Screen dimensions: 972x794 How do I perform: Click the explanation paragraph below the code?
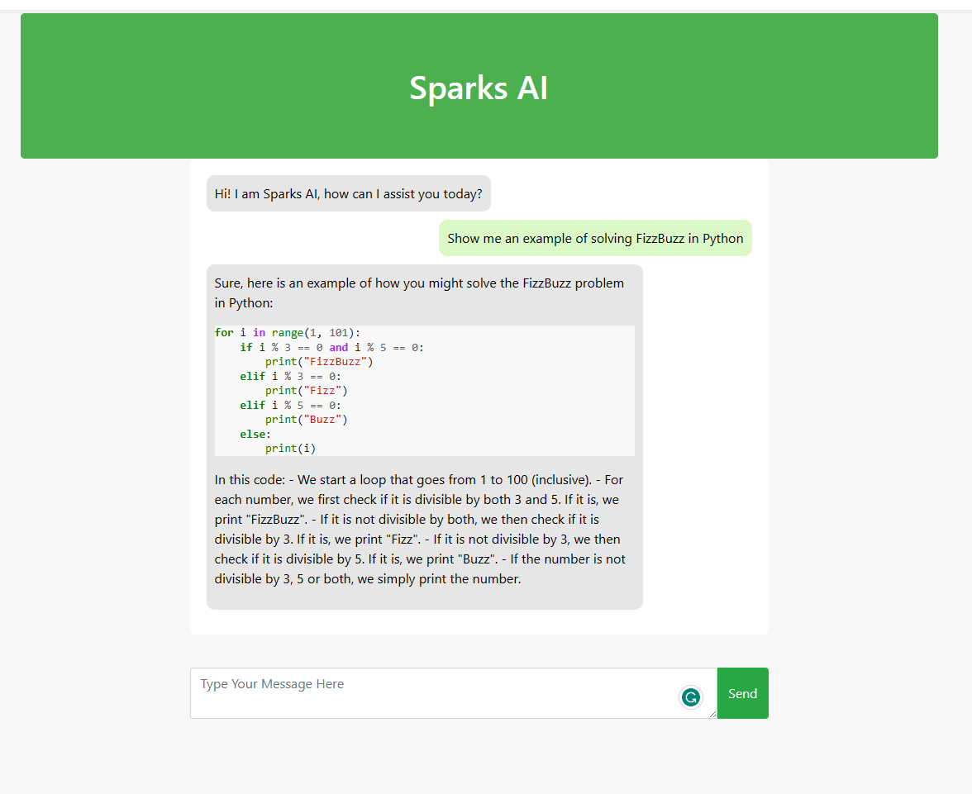pos(419,529)
